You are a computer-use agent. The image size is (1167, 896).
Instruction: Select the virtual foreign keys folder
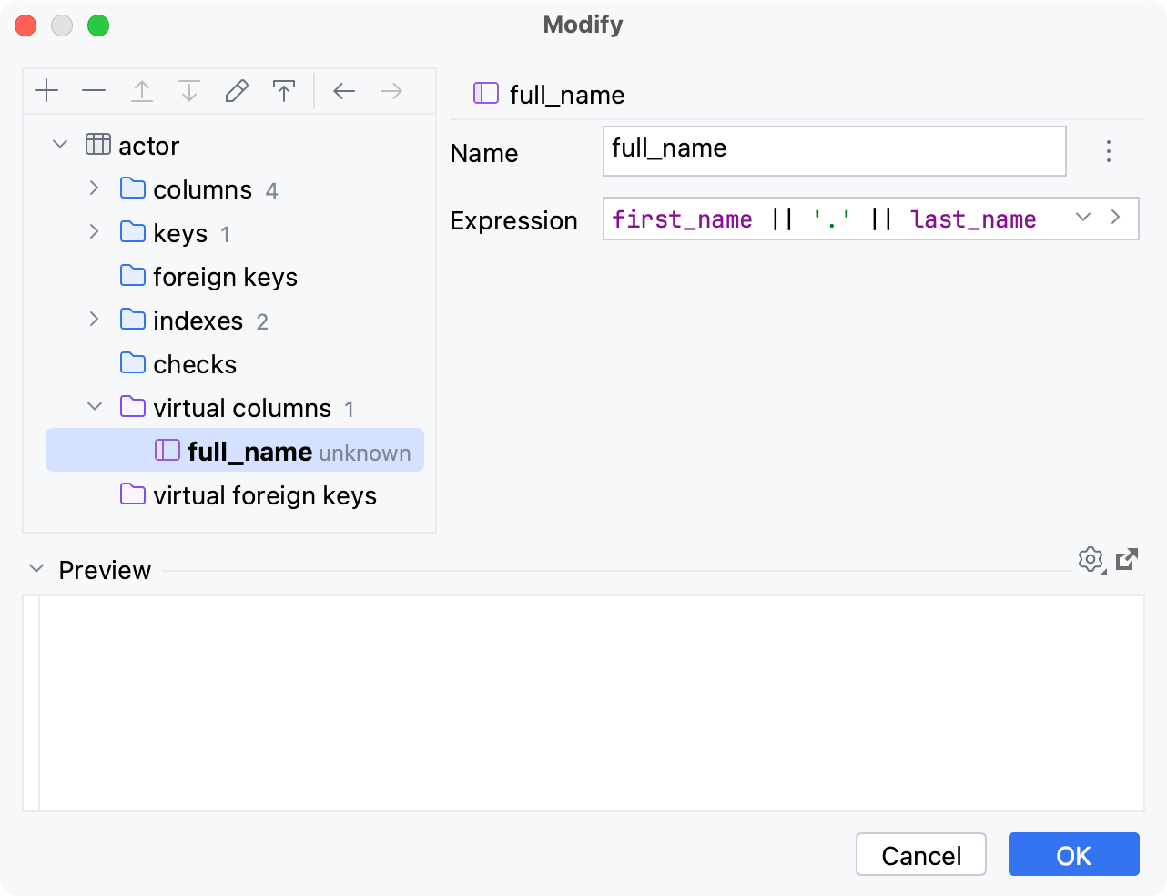[264, 495]
